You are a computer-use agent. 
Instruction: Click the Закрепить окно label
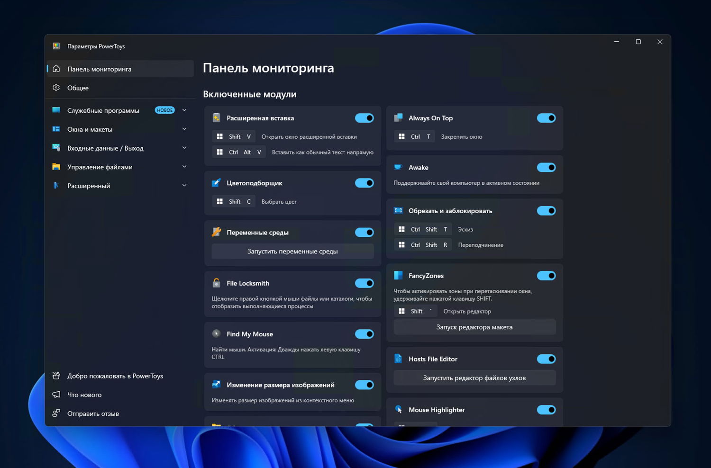[462, 137]
